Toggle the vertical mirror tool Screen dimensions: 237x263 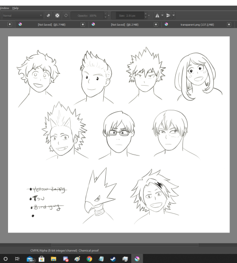click(x=168, y=16)
